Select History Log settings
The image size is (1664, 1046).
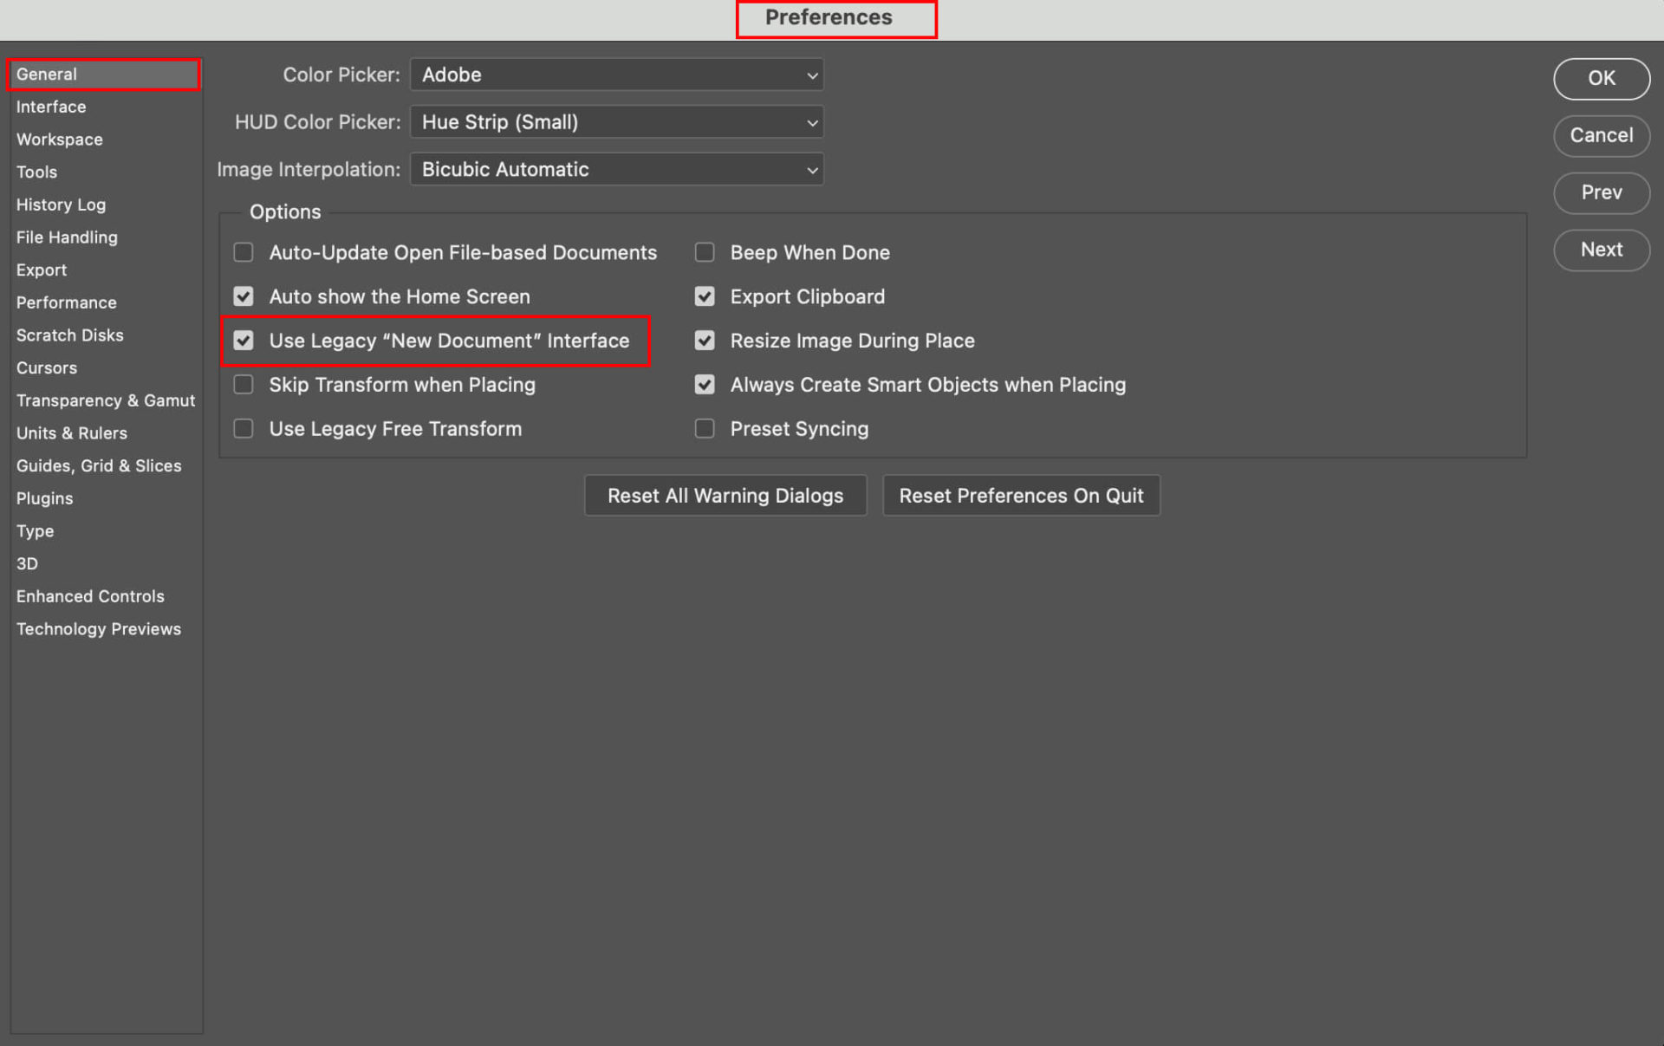[61, 205]
